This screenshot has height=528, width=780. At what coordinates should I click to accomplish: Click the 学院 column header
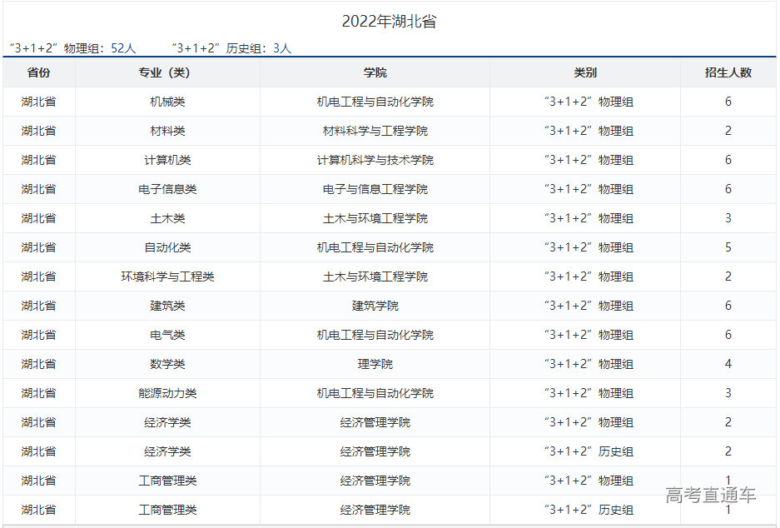click(375, 72)
